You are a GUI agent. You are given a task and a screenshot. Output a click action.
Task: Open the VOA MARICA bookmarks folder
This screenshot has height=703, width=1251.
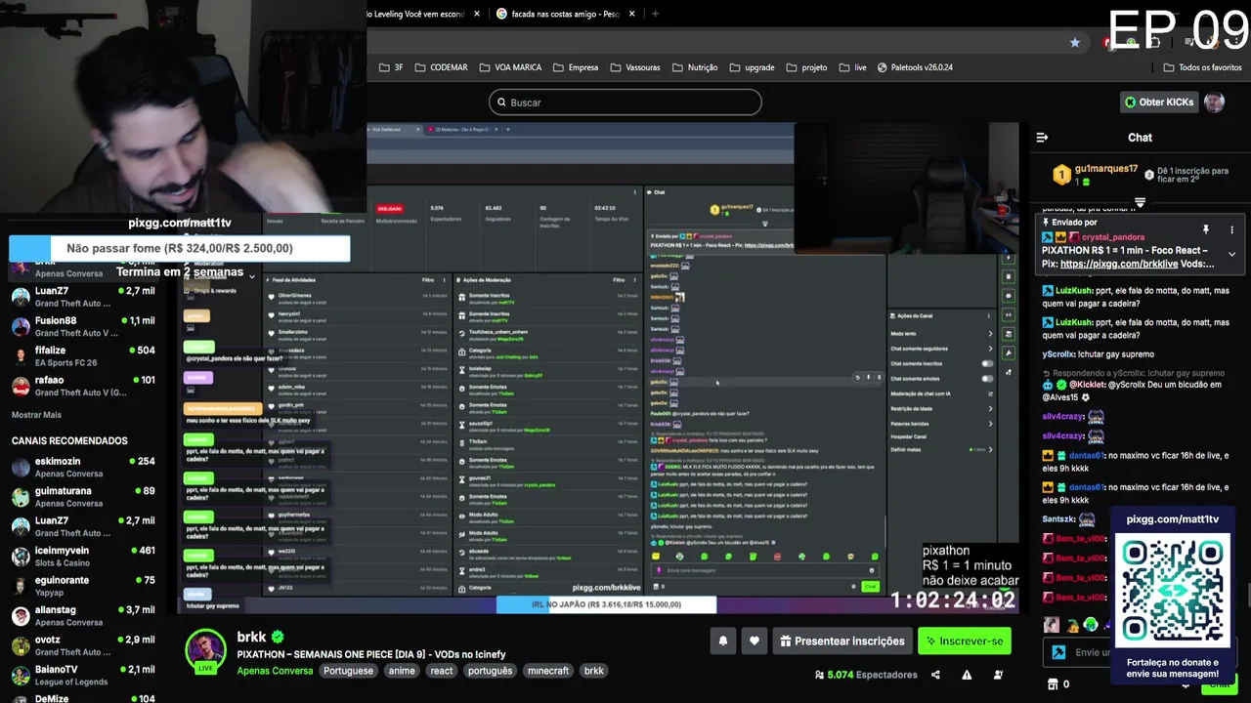[510, 67]
